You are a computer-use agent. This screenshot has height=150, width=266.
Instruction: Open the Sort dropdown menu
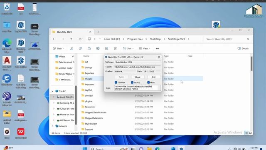click(128, 48)
